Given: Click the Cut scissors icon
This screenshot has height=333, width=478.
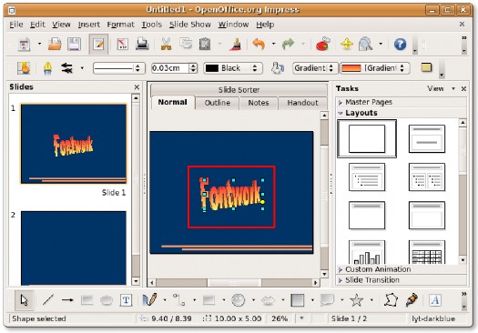Looking at the screenshot, I should (x=166, y=45).
